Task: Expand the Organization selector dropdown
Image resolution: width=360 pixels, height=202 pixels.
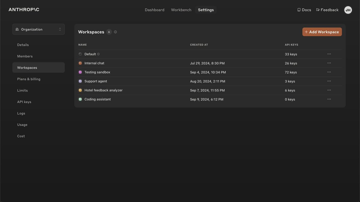Action: point(38,29)
